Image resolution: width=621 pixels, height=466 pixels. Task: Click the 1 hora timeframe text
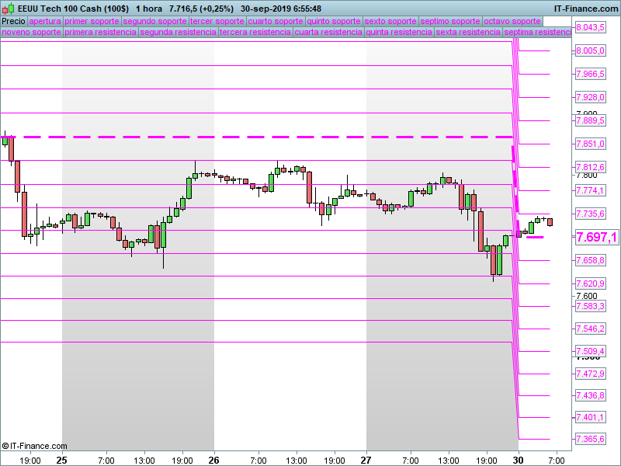149,9
